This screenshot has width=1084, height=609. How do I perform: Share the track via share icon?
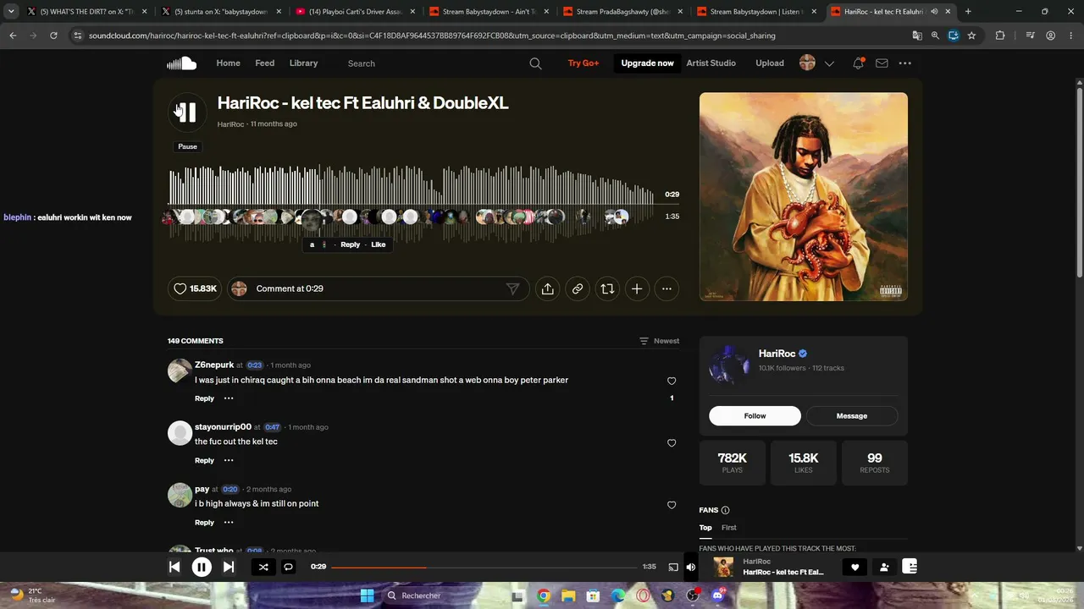pyautogui.click(x=548, y=288)
